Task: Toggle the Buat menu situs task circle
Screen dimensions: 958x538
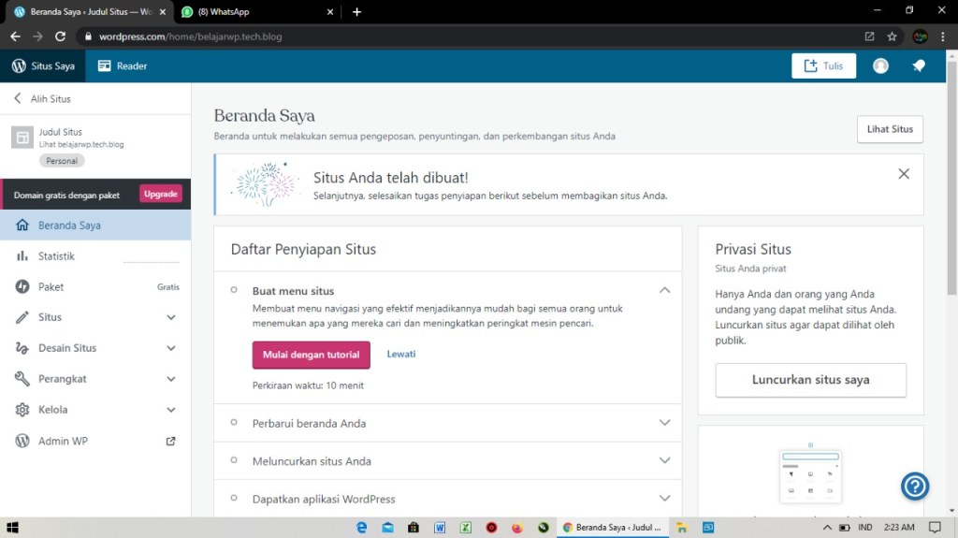Action: (x=234, y=291)
